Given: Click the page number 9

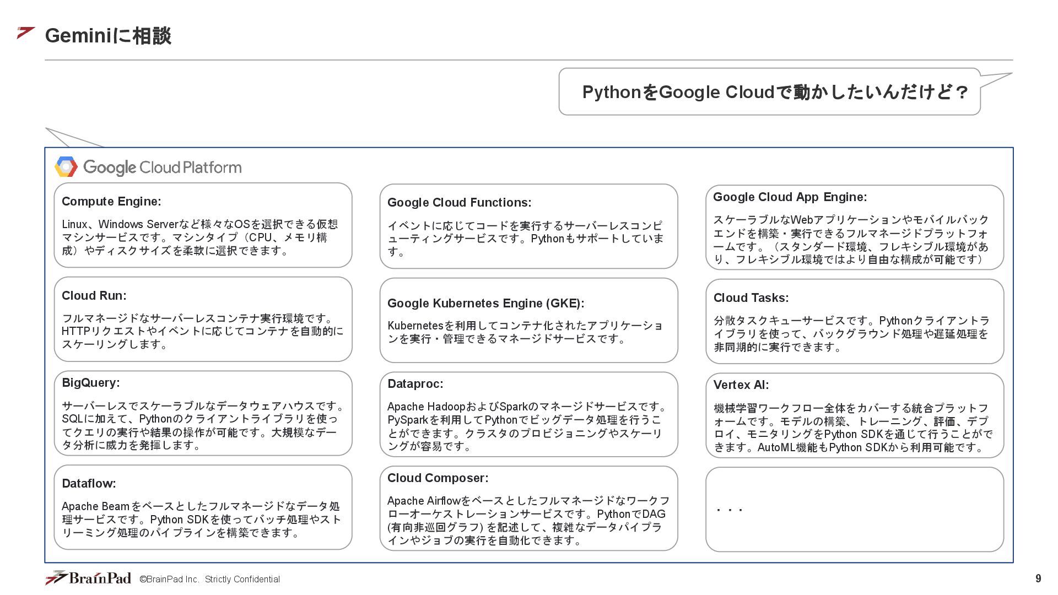Looking at the screenshot, I should tap(1038, 578).
